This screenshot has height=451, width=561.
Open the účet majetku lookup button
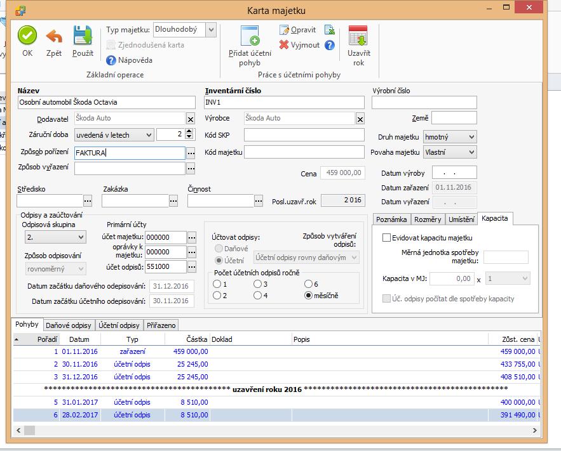(x=192, y=237)
